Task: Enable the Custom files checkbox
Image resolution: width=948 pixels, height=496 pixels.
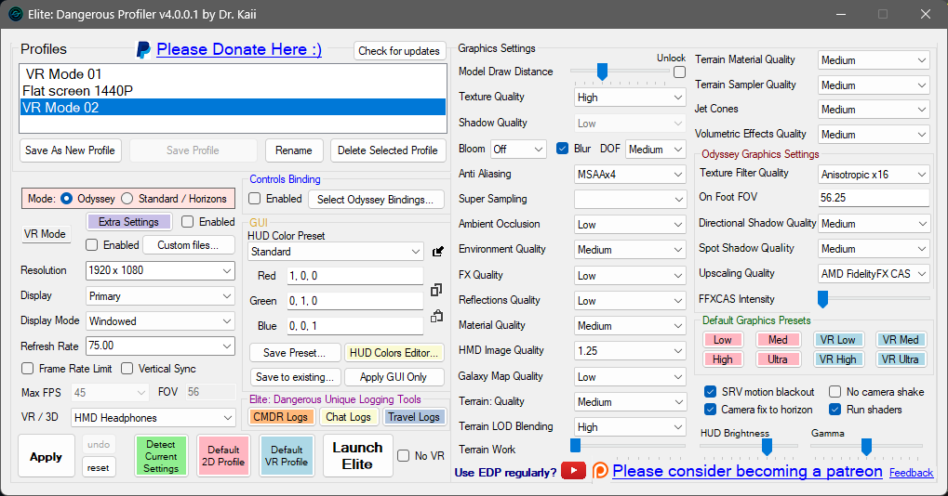Action: click(92, 245)
